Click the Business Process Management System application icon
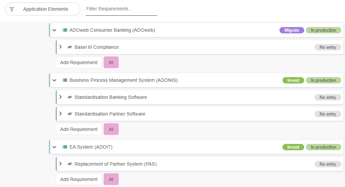 (65, 80)
